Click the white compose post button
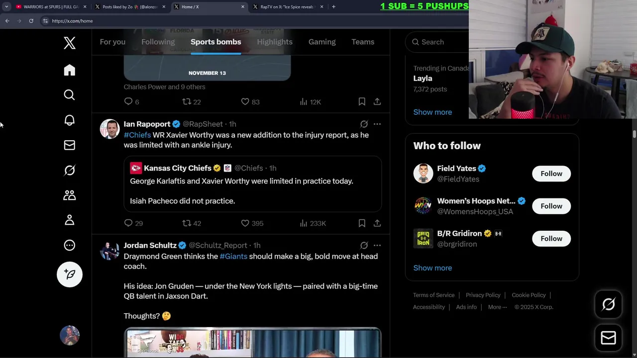The width and height of the screenshot is (637, 358). pos(70,274)
